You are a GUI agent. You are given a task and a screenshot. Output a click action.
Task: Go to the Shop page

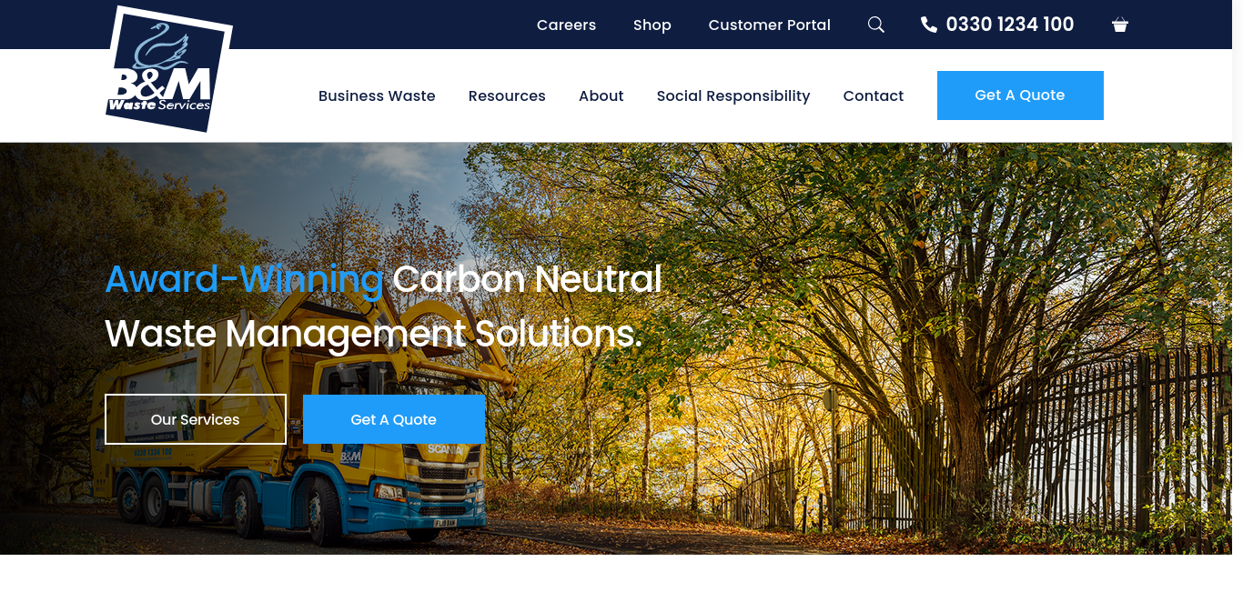click(652, 25)
